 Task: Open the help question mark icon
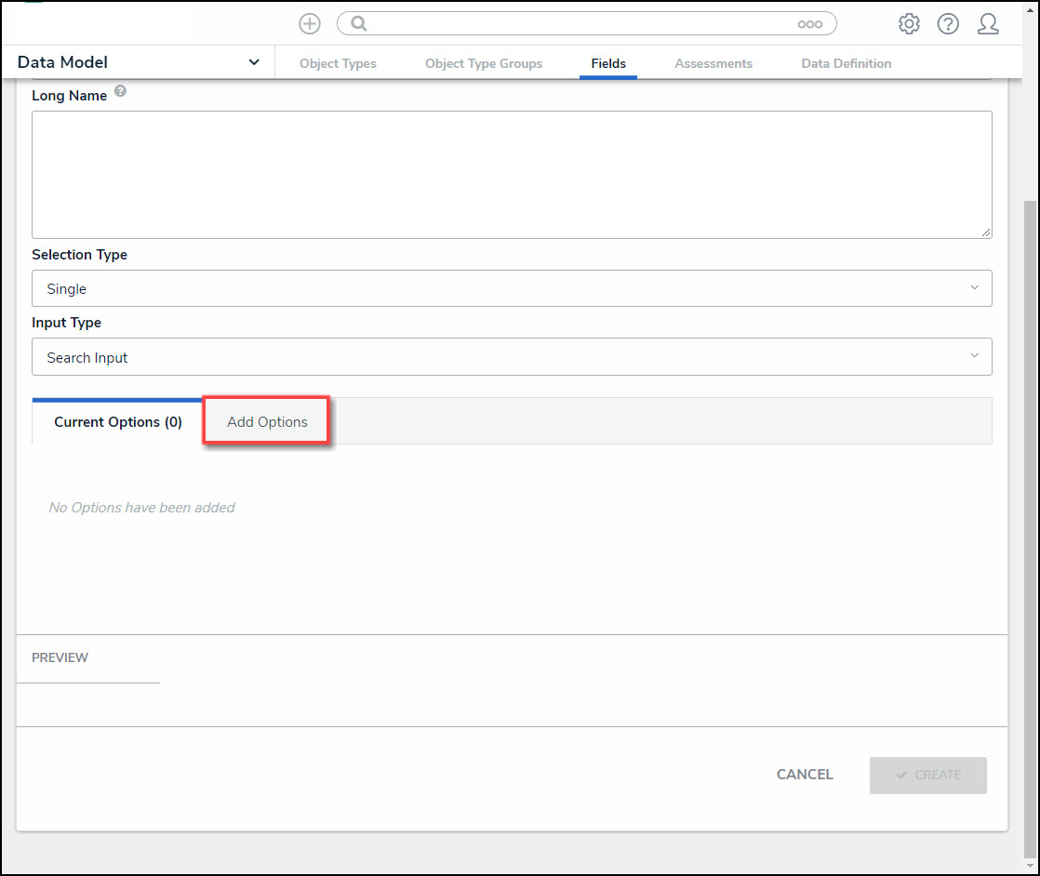948,24
